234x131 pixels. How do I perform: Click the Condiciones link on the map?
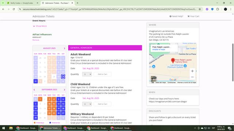pyautogui.click(x=171, y=83)
